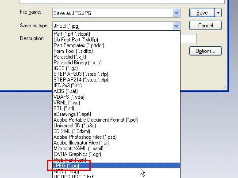Choose Microsoft XAML (*.xaml) format

tap(116, 148)
